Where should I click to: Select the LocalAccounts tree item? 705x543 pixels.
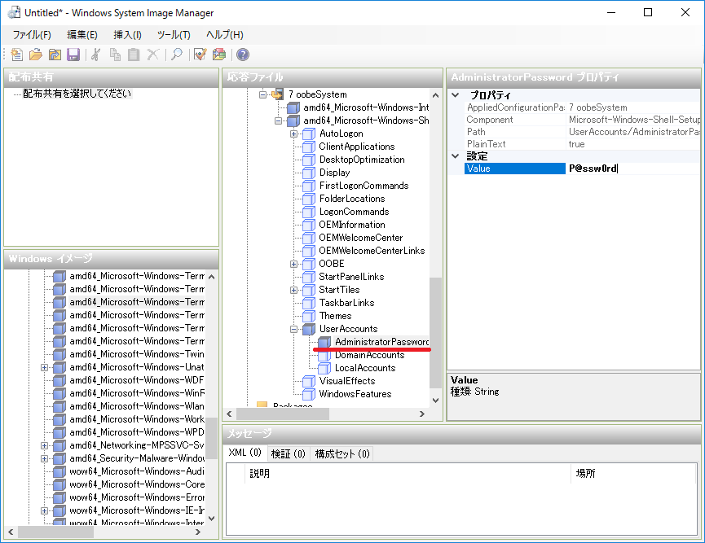pyautogui.click(x=365, y=368)
